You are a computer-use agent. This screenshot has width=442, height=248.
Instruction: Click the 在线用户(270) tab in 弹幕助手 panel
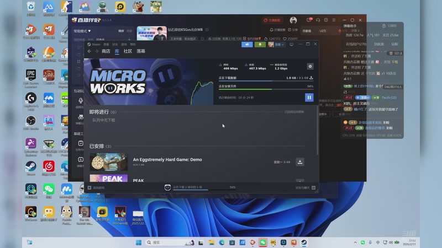[x=356, y=44]
